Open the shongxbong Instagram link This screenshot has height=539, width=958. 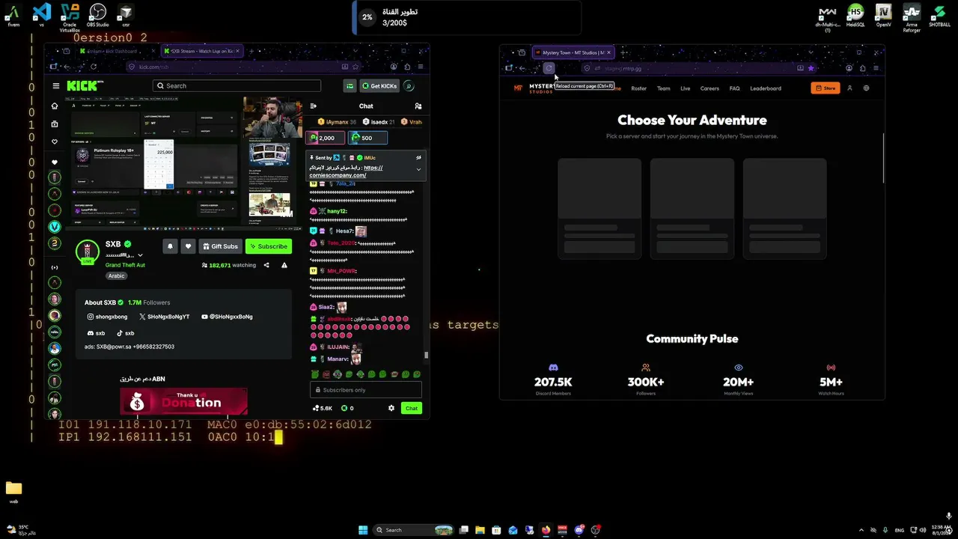point(108,317)
